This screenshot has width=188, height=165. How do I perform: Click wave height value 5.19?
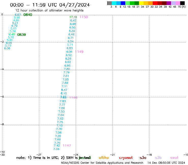tap(8, 45)
